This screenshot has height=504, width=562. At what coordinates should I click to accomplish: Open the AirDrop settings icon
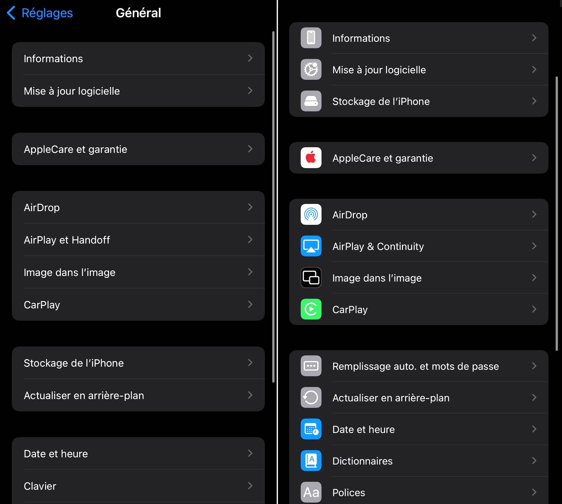311,214
